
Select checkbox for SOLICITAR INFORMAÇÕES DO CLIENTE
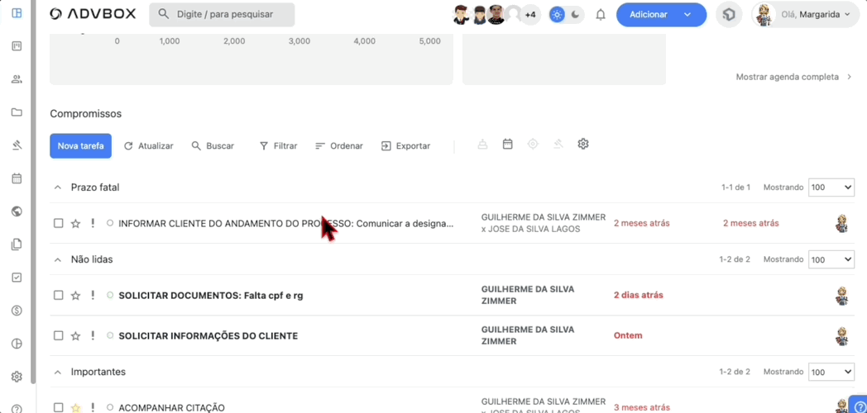coord(58,336)
